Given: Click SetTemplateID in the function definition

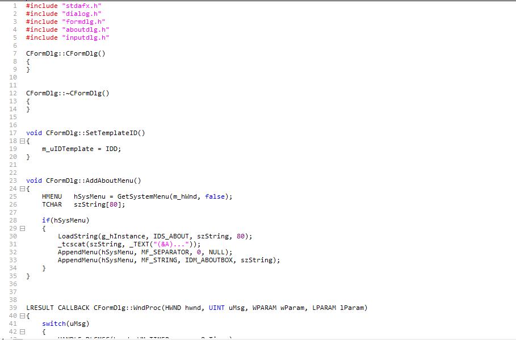Looking at the screenshot, I should (x=111, y=133).
